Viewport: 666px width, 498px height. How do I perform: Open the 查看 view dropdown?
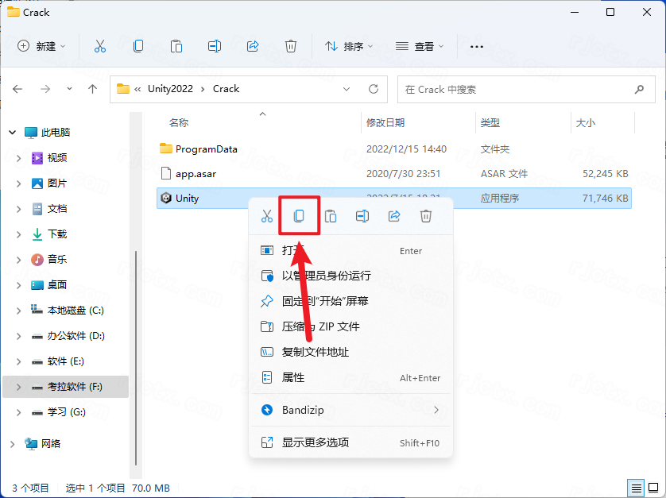pos(420,46)
